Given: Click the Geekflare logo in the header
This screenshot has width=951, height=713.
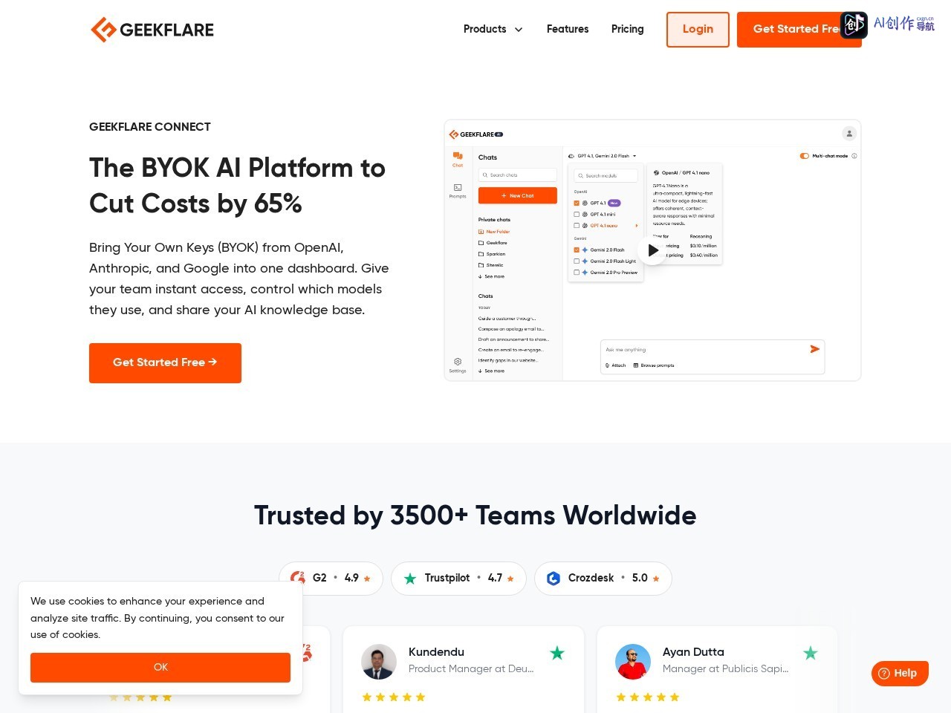Looking at the screenshot, I should tap(152, 30).
